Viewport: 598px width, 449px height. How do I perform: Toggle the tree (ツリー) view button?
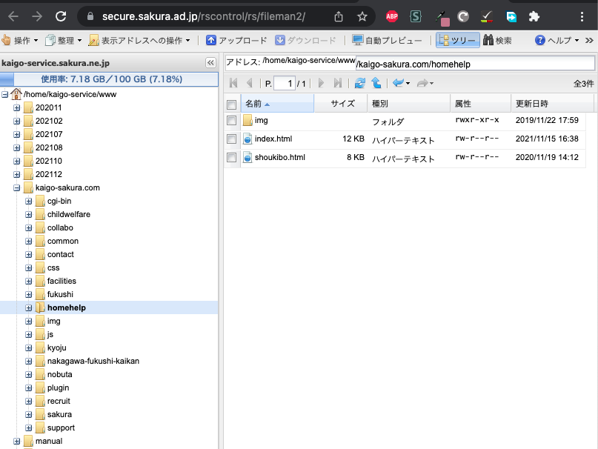click(457, 41)
